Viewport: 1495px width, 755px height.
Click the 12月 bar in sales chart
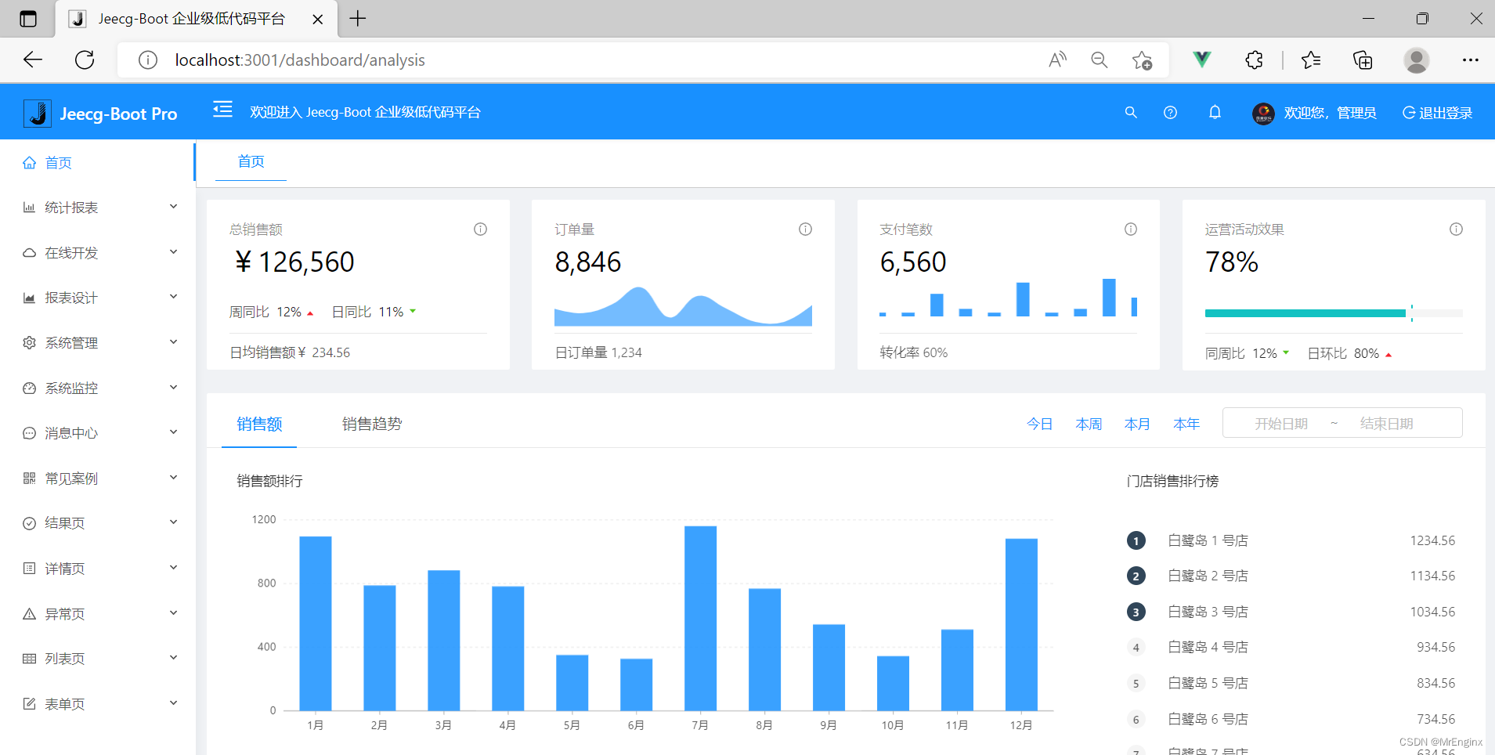pyautogui.click(x=1021, y=624)
